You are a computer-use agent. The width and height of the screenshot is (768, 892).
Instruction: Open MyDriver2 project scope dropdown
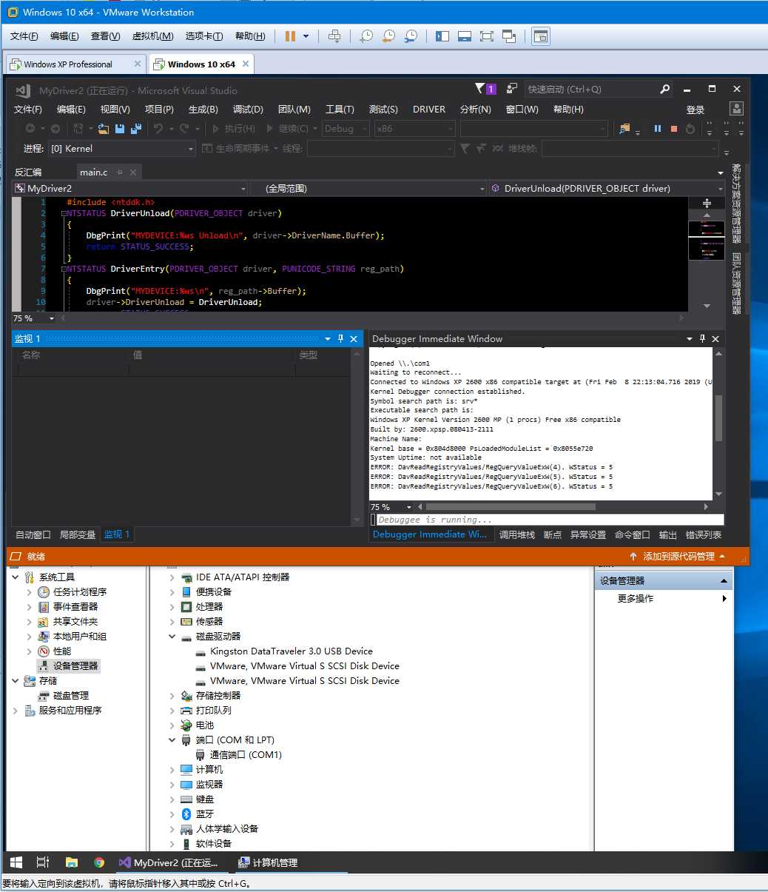[x=130, y=188]
